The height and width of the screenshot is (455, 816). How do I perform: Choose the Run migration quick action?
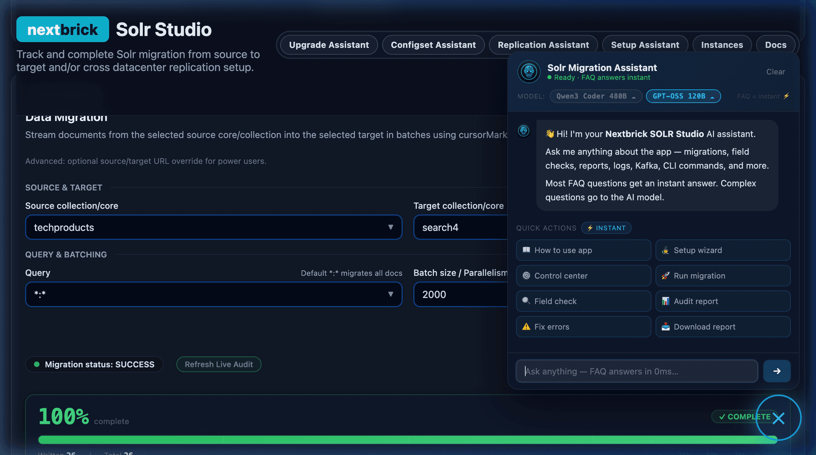(x=723, y=276)
